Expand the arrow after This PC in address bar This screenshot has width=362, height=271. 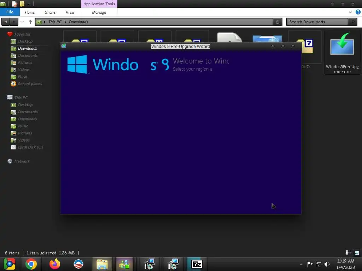(65, 22)
